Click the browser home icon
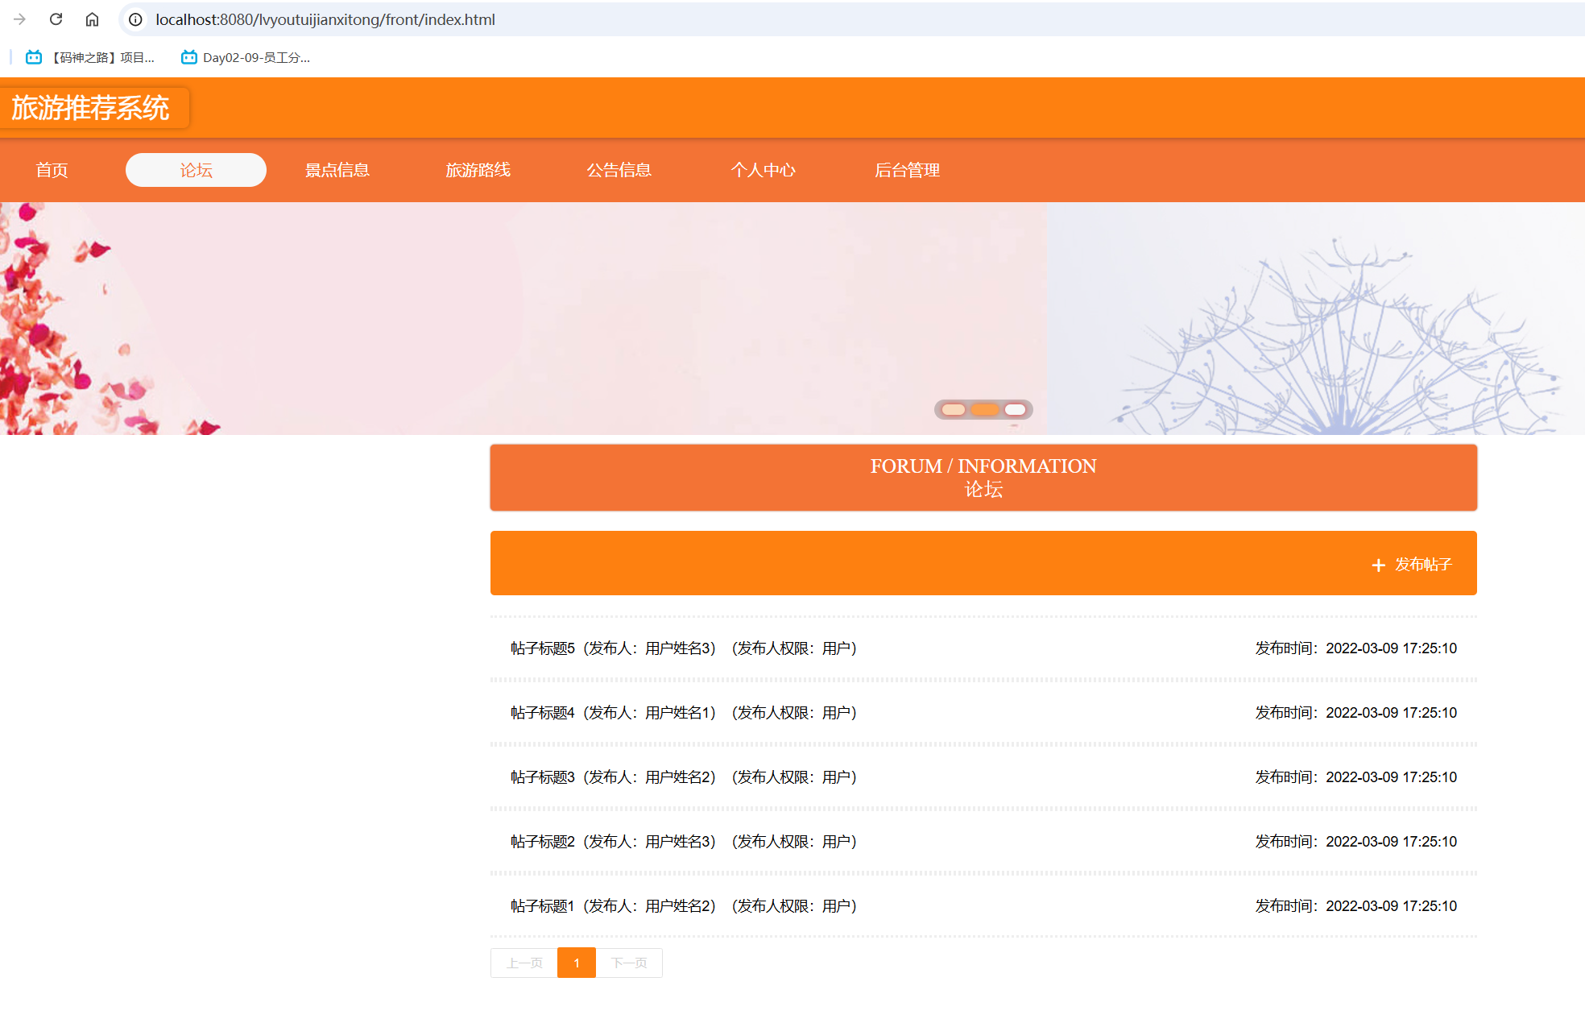Image resolution: width=1585 pixels, height=1023 pixels. click(92, 19)
